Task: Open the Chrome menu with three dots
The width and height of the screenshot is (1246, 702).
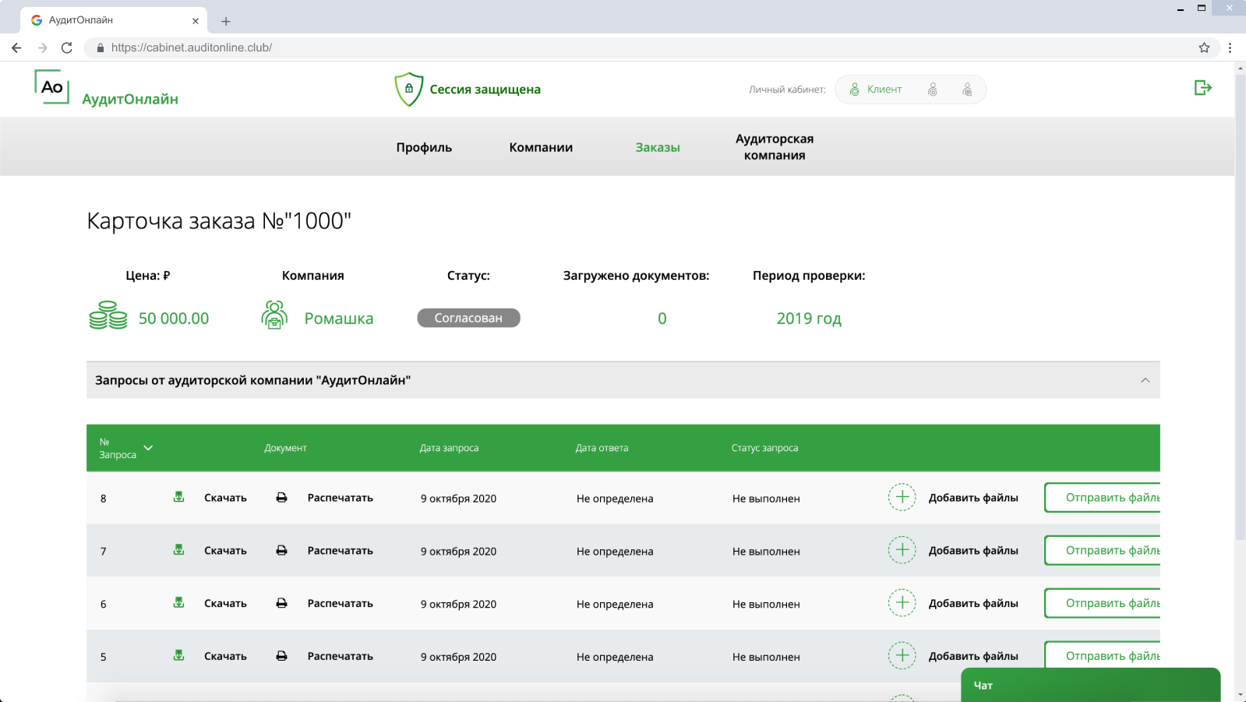Action: point(1230,48)
